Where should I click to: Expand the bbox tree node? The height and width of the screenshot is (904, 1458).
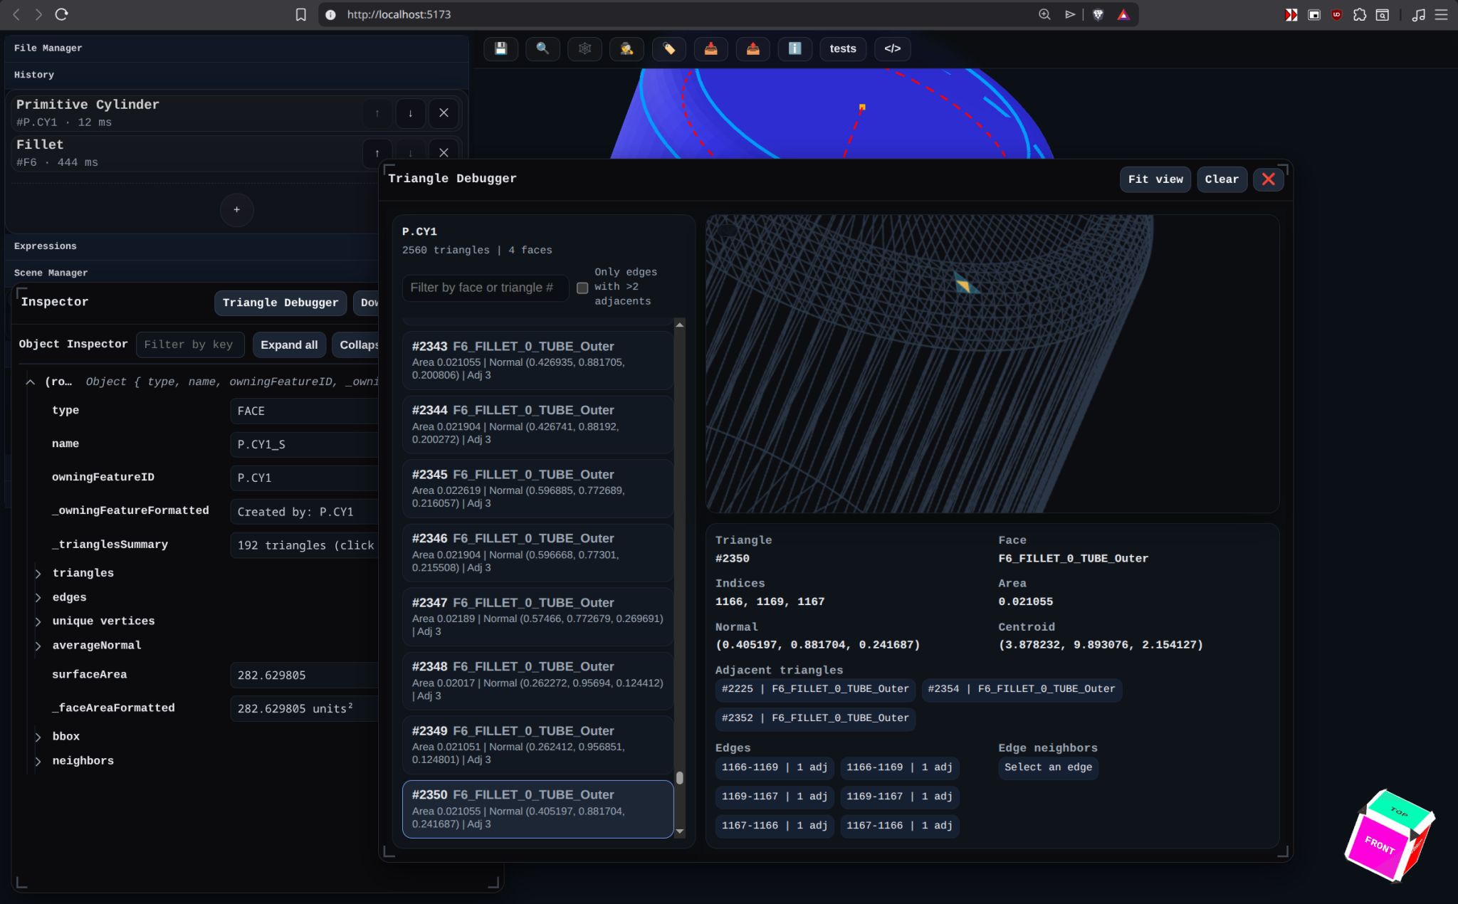[x=38, y=737]
